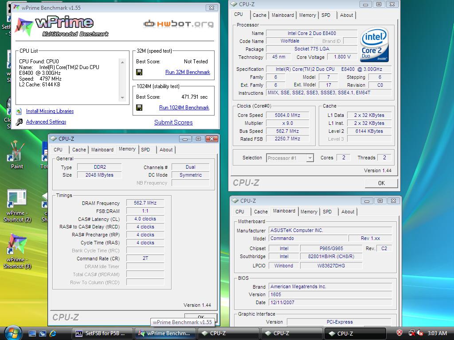Viewport: 454px width, 340px height.
Task: Click Core Speed value 5064.0 MHz
Action: coord(287,115)
